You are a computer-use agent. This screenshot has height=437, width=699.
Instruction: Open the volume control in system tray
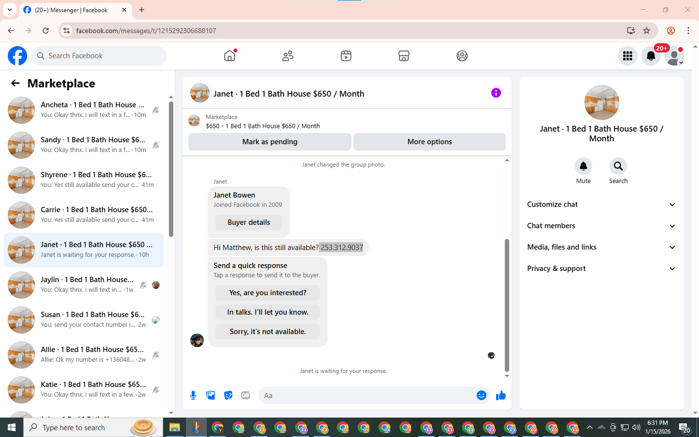(636, 427)
